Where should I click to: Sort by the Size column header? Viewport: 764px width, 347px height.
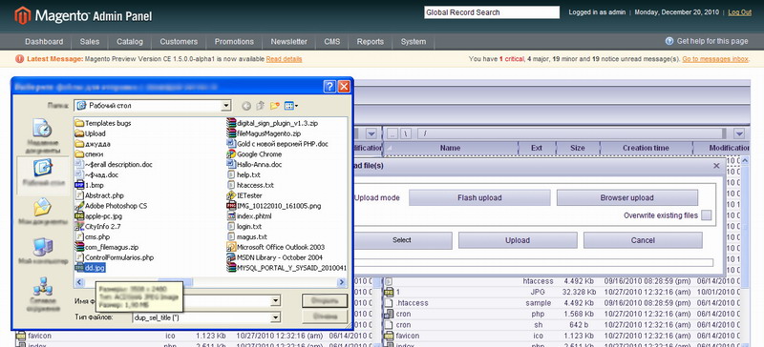[578, 148]
